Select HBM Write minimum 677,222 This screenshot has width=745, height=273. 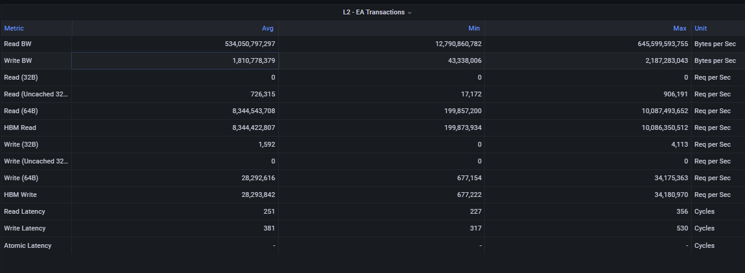coord(469,195)
